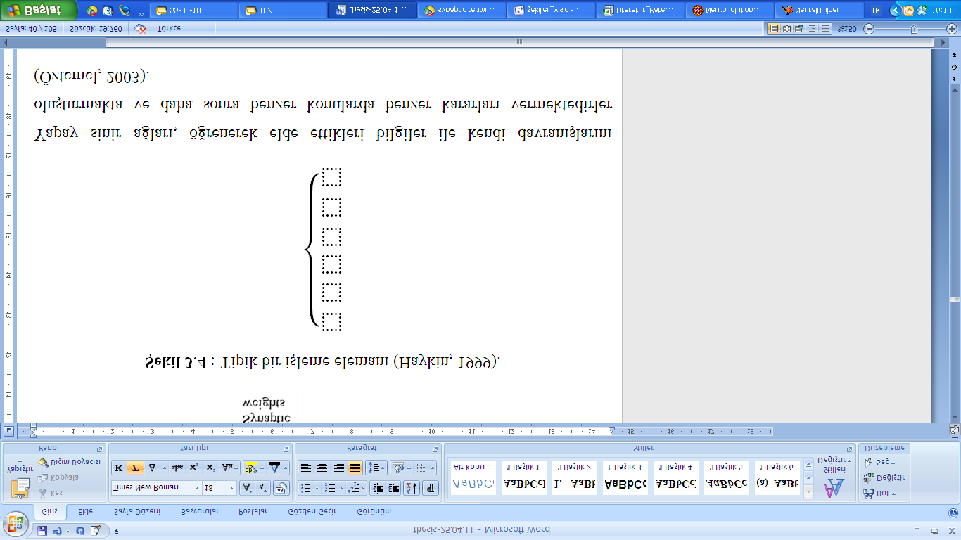
Task: Apply the text highlight color
Action: tap(250, 468)
